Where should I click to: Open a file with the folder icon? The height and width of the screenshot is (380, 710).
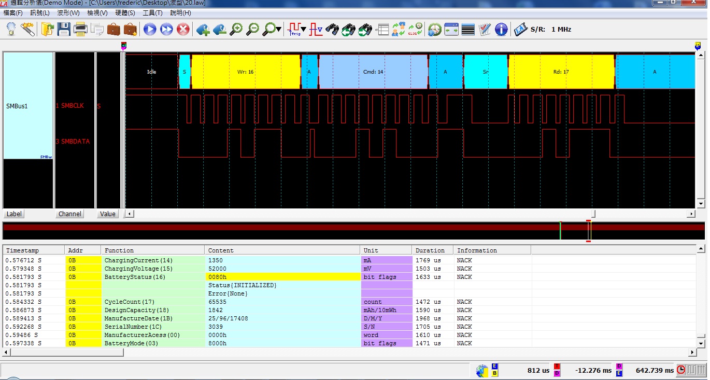click(x=48, y=29)
